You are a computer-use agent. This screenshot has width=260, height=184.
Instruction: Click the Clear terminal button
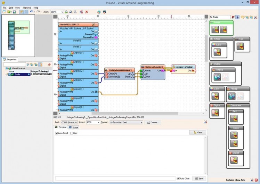pyautogui.click(x=197, y=132)
